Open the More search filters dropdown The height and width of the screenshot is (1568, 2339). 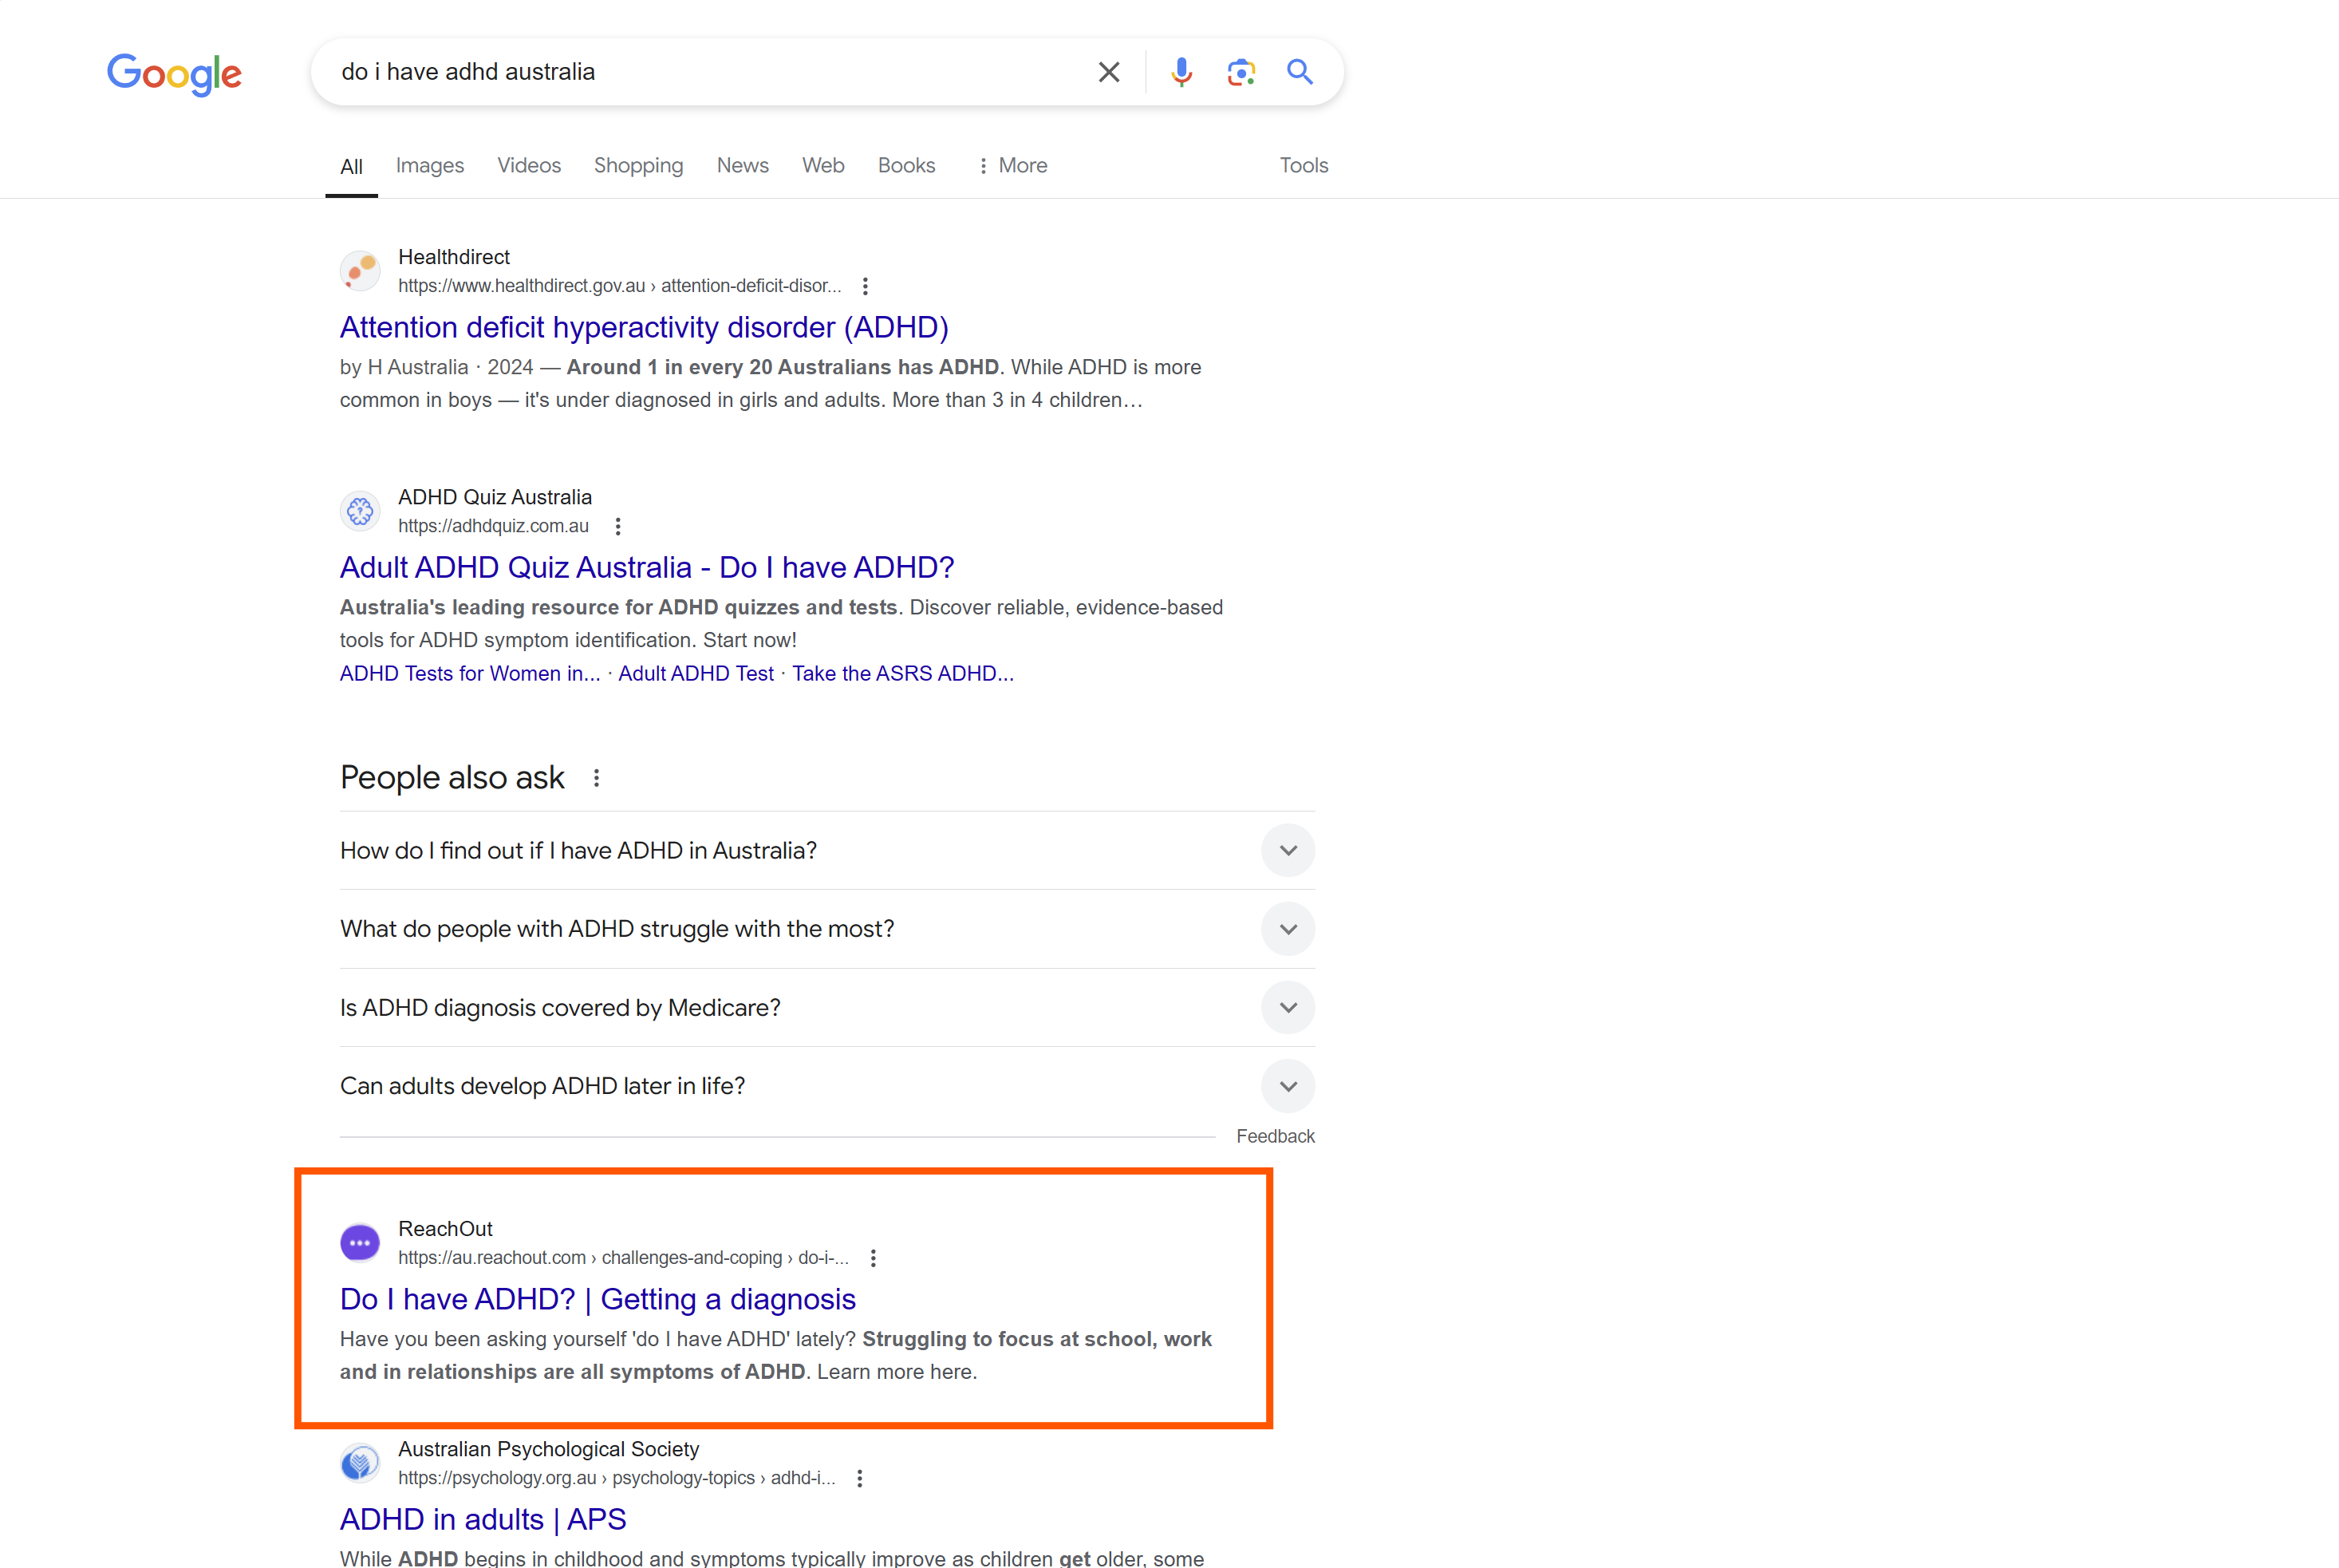(x=1012, y=166)
